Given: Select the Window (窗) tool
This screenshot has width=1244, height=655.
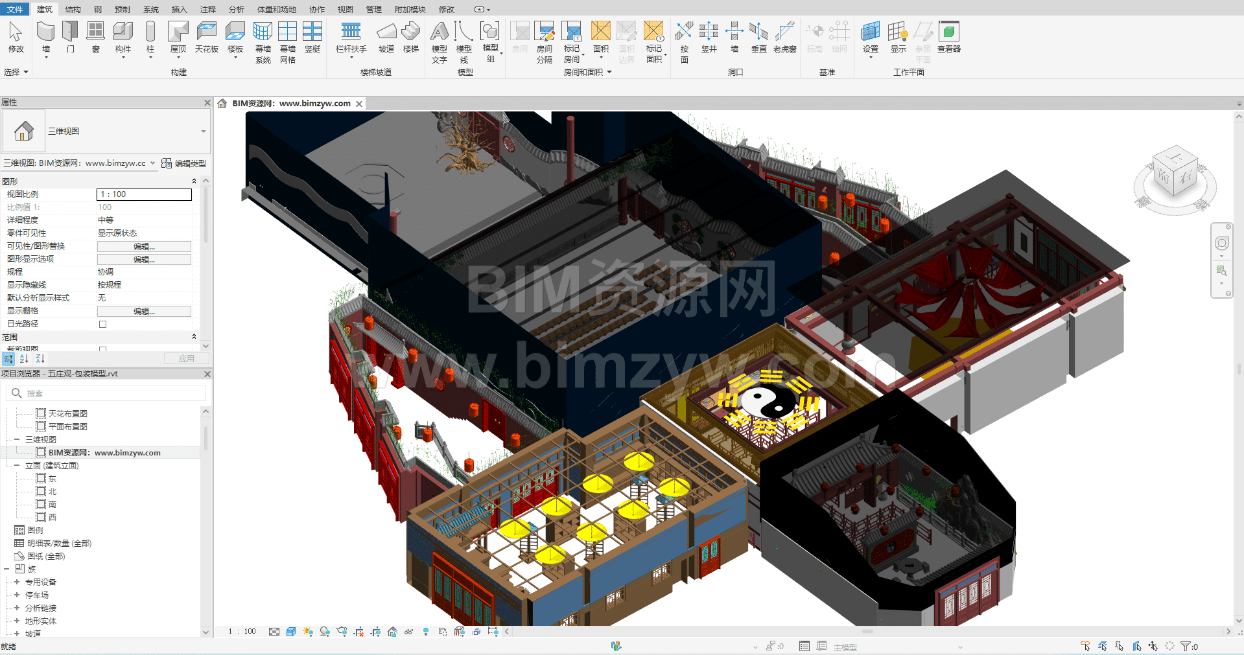Looking at the screenshot, I should point(95,38).
